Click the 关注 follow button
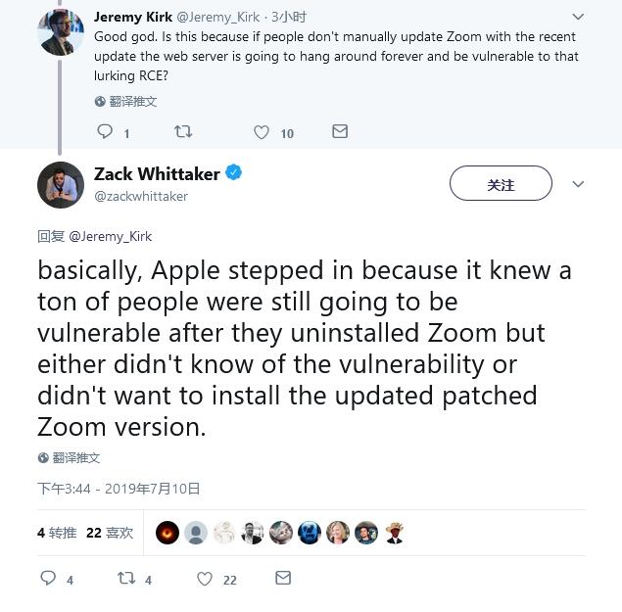Screen dimensions: 622x612 click(501, 184)
